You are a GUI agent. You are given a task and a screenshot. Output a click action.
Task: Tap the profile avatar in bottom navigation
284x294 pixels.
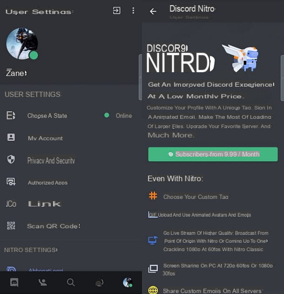point(128,282)
